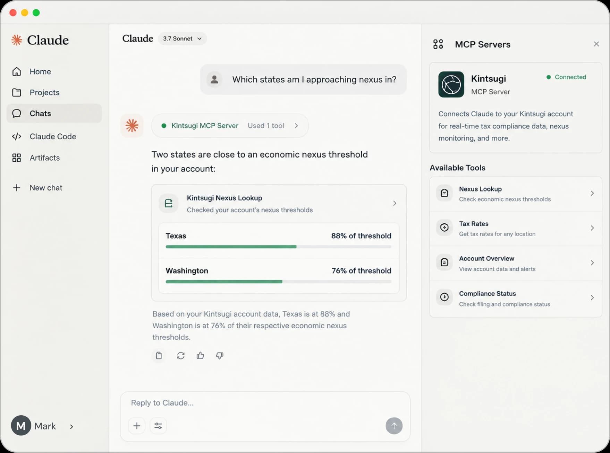Close the MCP Servers panel
610x453 pixels.
coord(596,44)
